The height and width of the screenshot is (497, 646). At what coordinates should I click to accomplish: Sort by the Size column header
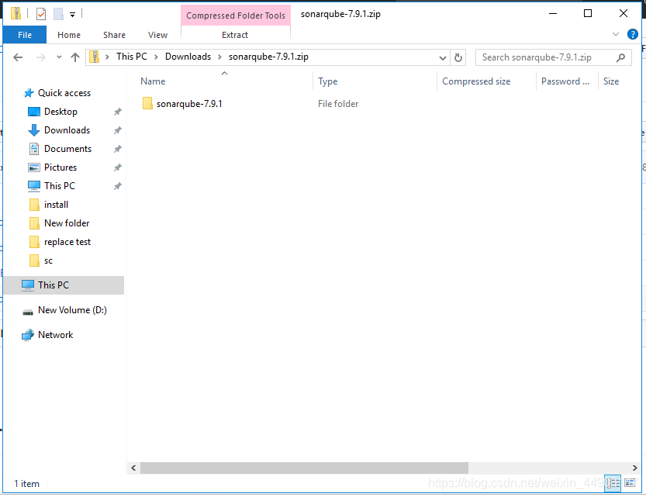611,81
